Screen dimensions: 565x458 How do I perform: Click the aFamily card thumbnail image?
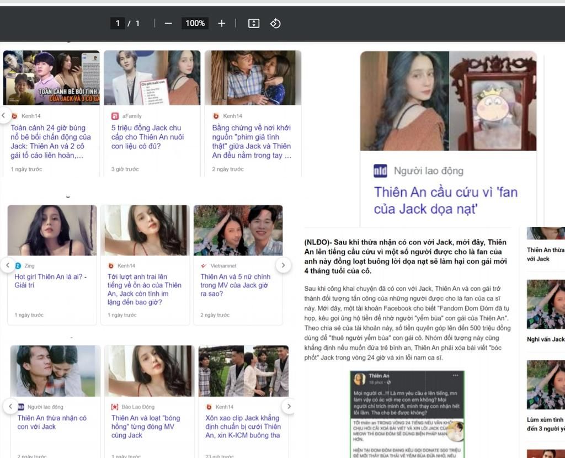(x=152, y=78)
